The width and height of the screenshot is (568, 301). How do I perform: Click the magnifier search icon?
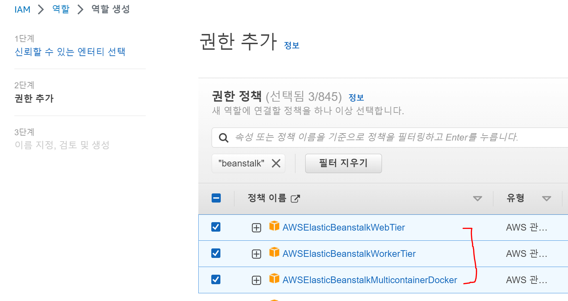point(224,137)
